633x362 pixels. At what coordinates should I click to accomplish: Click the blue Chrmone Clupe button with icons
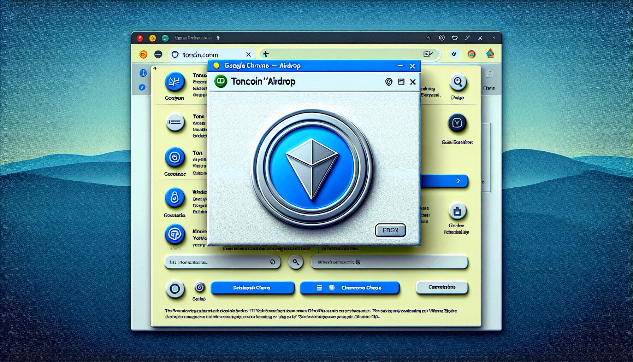349,288
